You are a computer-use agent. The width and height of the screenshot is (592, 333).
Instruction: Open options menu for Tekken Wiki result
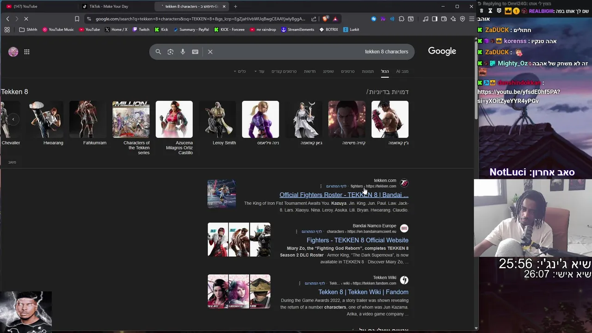coord(300,284)
